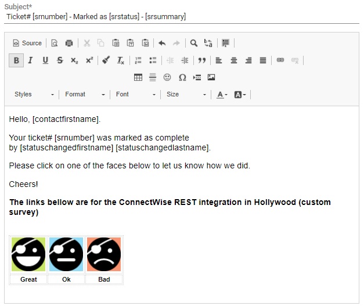Insert special character with Omega icon
Screen dimensions: 364x306
[182, 77]
